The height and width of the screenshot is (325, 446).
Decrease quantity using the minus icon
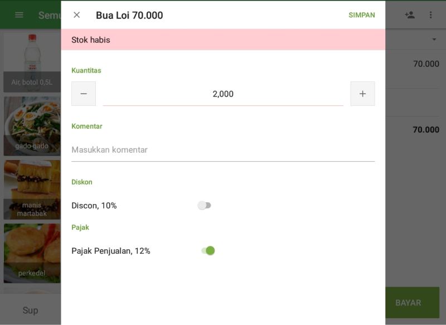click(84, 94)
